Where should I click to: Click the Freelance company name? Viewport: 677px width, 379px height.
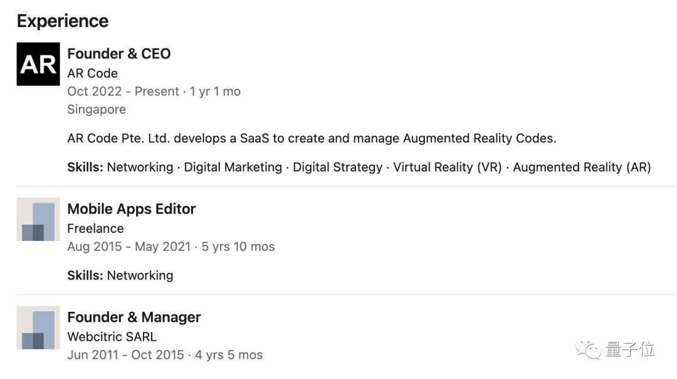pyautogui.click(x=95, y=228)
